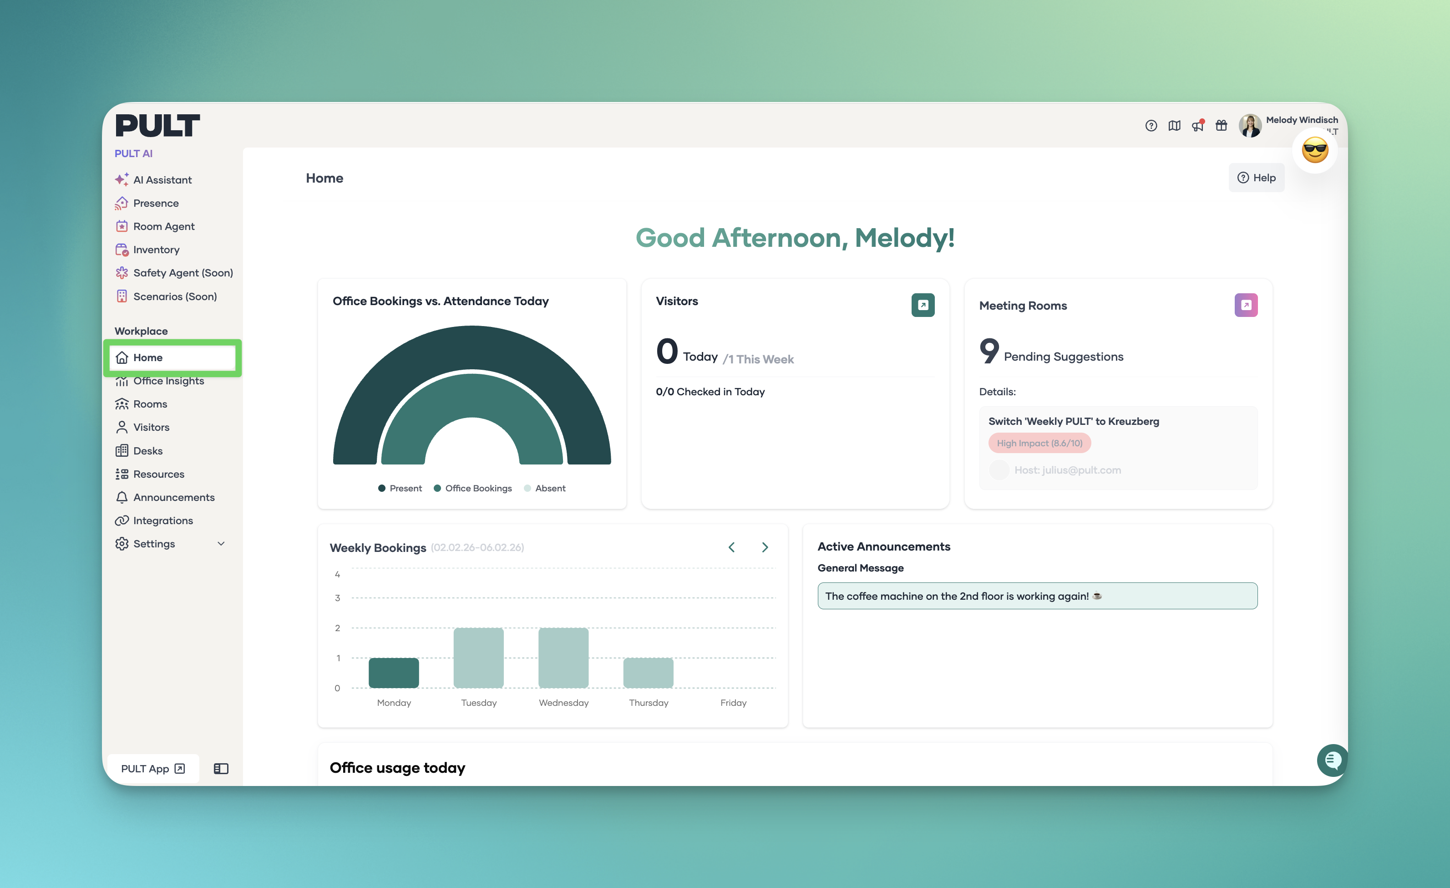1450x888 pixels.
Task: Collapse sidebar with the panel toggle icon
Action: 221,769
